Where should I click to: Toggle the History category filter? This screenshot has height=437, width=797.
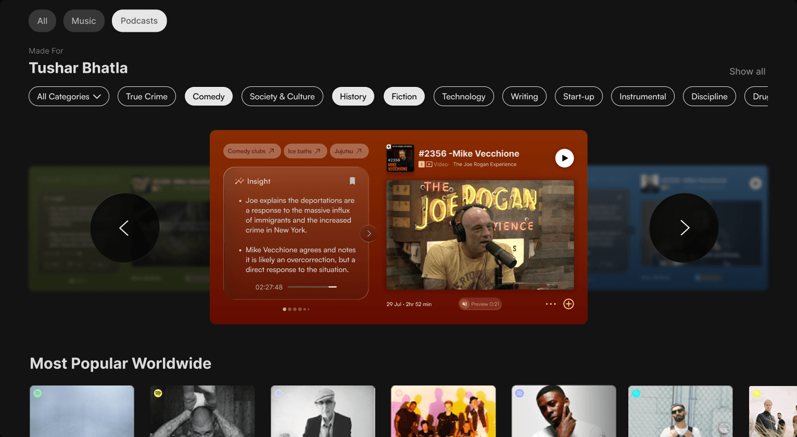tap(353, 96)
